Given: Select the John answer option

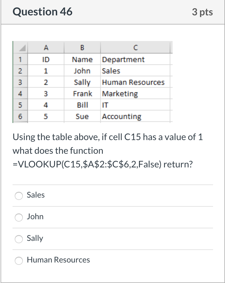Looking at the screenshot, I should (x=19, y=218).
